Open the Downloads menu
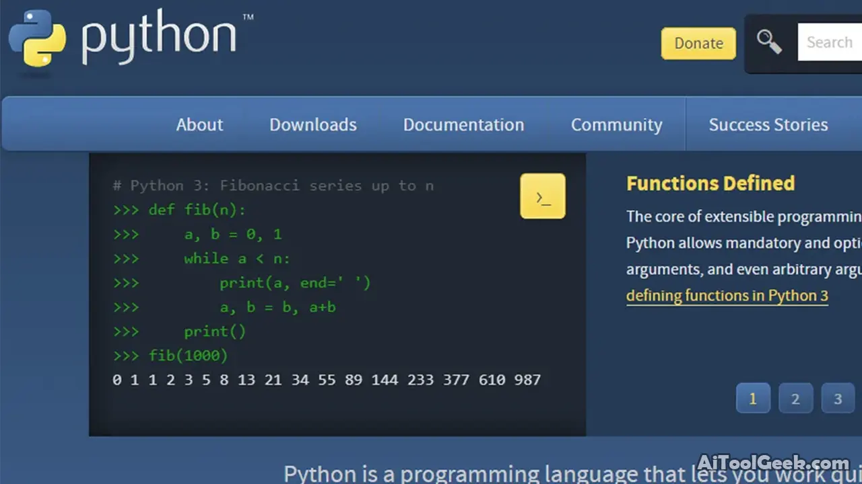 (313, 124)
